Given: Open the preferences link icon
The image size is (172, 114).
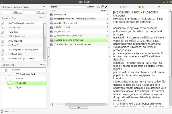Looking at the screenshot, I should 102,7.
